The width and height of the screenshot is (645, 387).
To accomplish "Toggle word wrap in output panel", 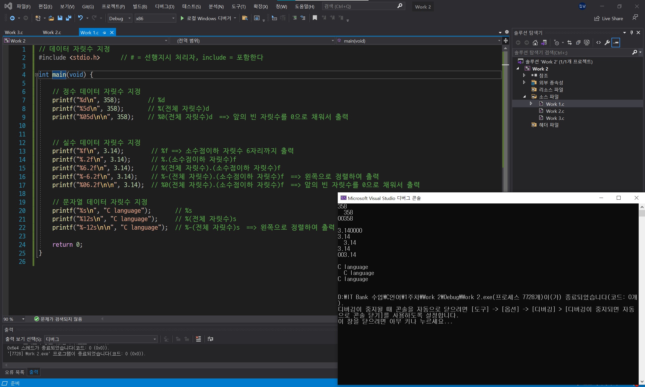I will coord(210,339).
